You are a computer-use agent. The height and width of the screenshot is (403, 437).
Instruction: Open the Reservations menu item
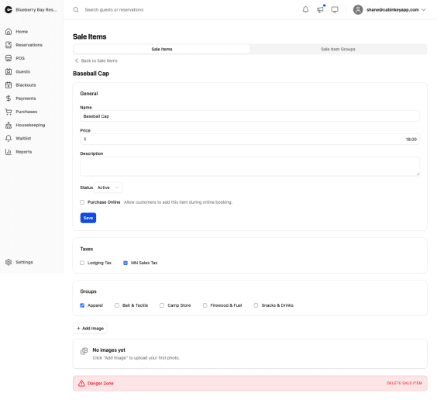coord(29,45)
